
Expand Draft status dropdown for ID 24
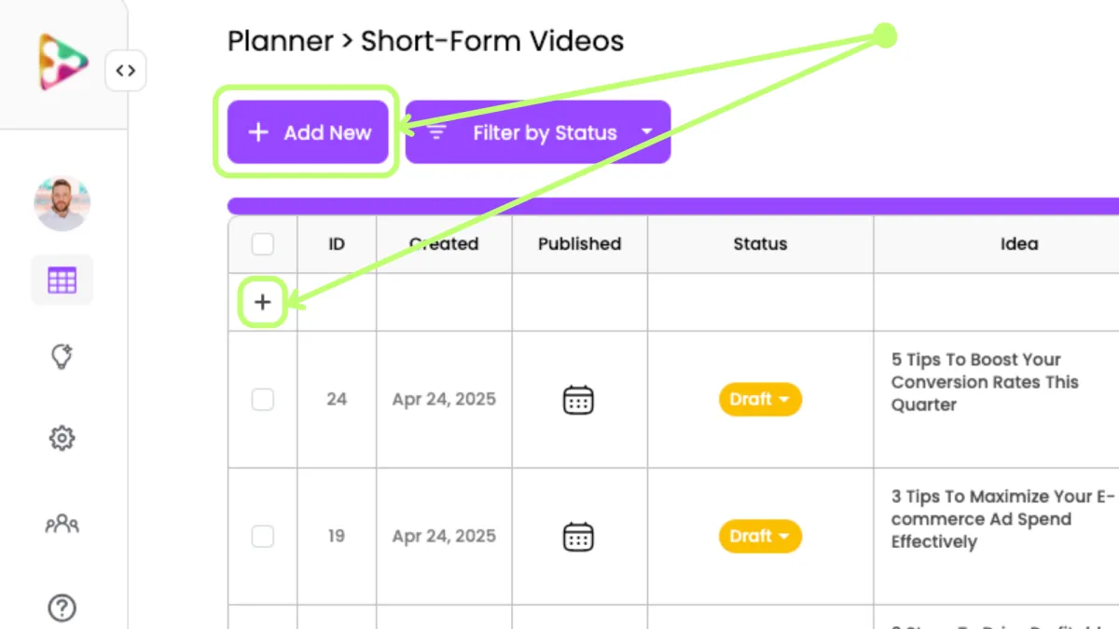click(760, 400)
